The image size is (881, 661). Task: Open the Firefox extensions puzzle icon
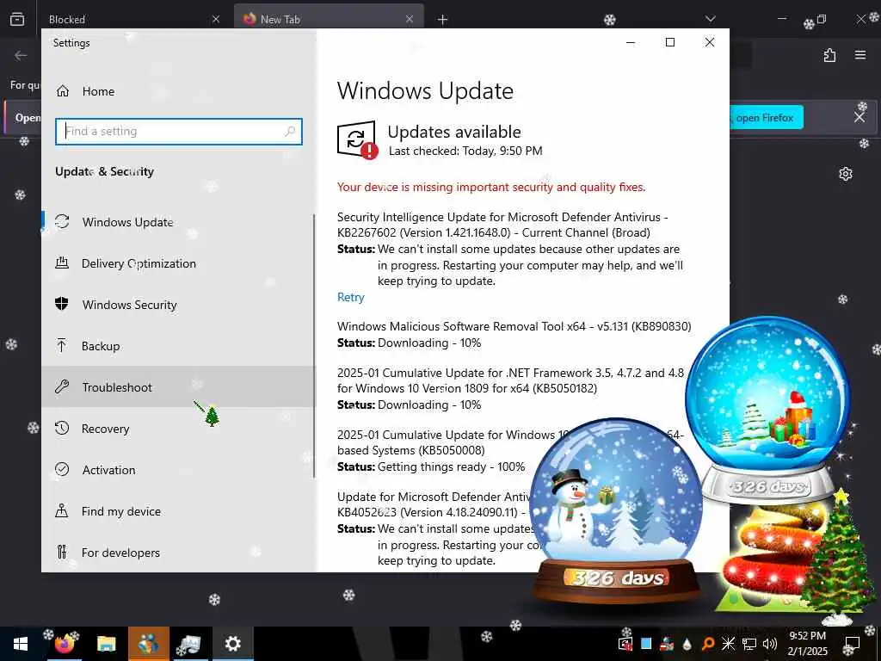[x=830, y=55]
